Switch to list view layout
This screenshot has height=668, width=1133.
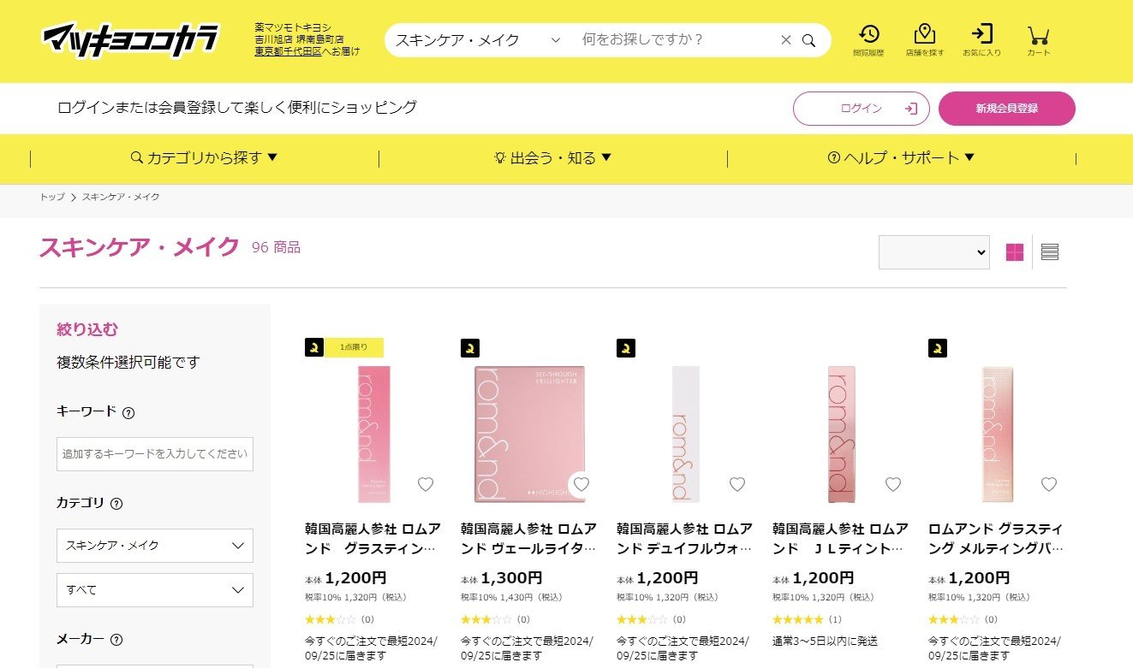1050,252
